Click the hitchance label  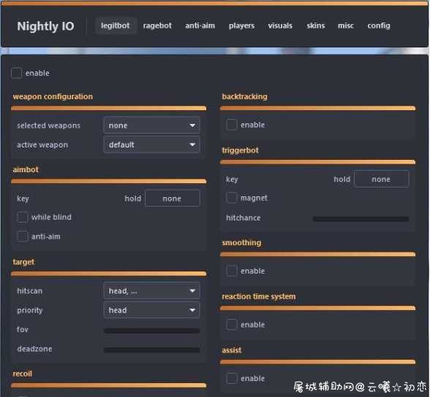(244, 217)
